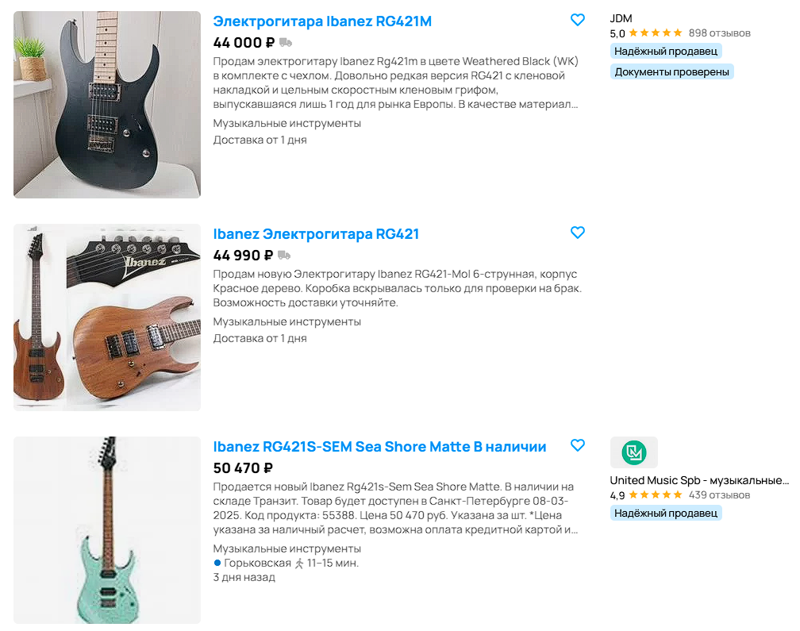This screenshot has height=631, width=800.
Task: Open the Ibanez RG421S-SEM Sea Shore Matte listing title
Action: click(379, 447)
